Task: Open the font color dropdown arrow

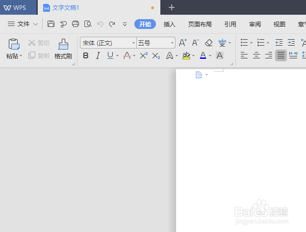Action: (210, 56)
